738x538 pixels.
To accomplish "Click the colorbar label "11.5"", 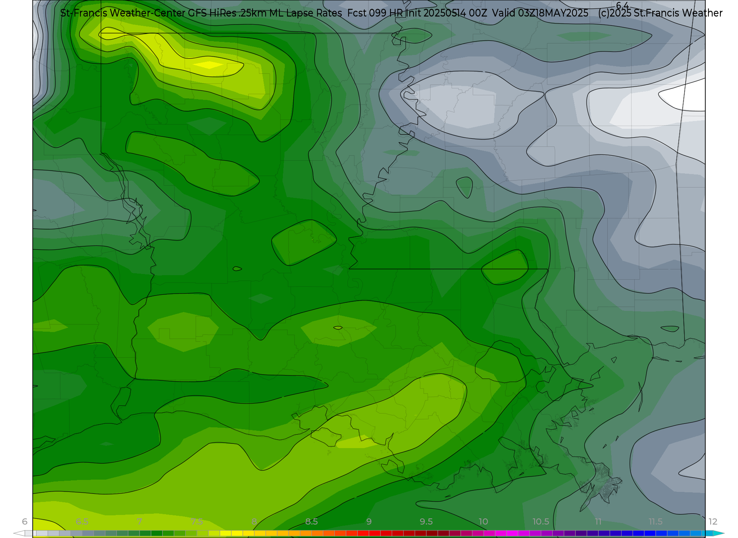I will [x=655, y=521].
